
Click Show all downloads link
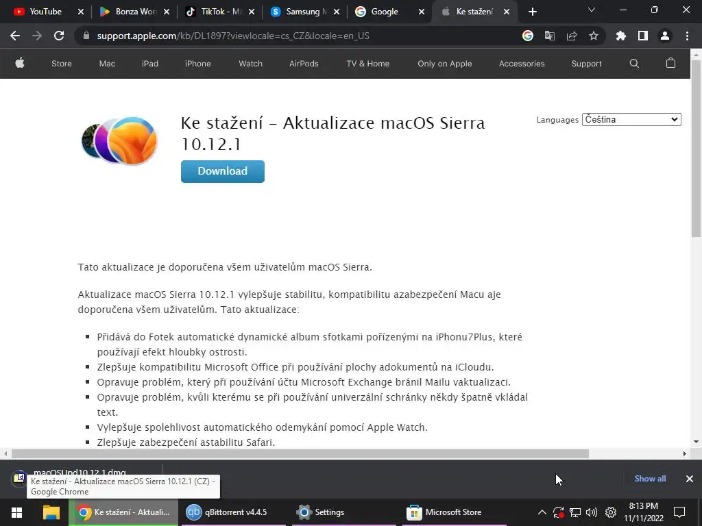(650, 479)
